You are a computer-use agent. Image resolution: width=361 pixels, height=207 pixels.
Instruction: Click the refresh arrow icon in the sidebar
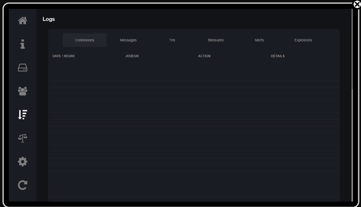pyautogui.click(x=23, y=185)
